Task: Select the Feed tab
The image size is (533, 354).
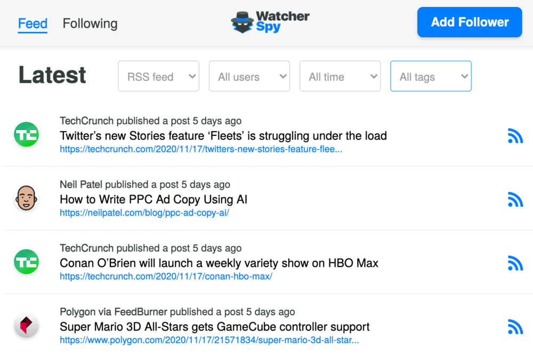Action: pos(33,23)
